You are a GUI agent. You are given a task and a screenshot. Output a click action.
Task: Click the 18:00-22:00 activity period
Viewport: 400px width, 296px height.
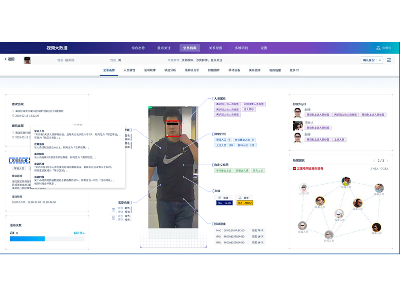34,202
